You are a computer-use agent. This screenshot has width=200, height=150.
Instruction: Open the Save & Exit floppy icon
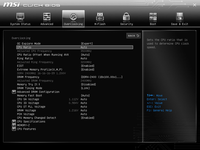tap(179, 17)
